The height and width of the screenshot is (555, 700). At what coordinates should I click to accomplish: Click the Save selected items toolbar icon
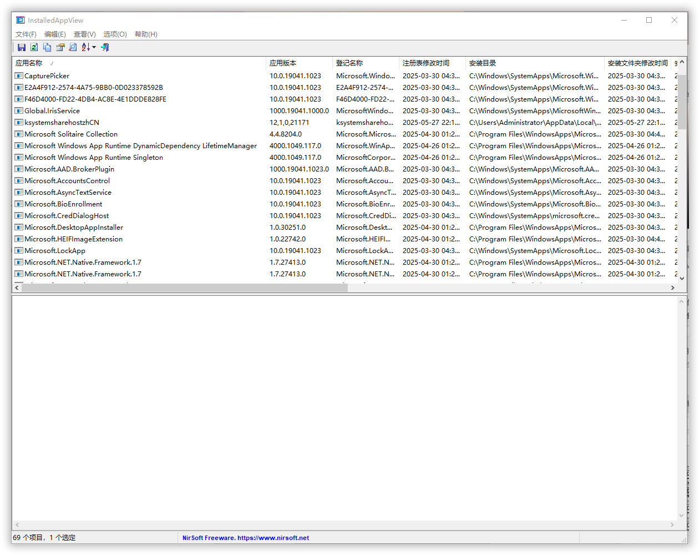pyautogui.click(x=22, y=47)
